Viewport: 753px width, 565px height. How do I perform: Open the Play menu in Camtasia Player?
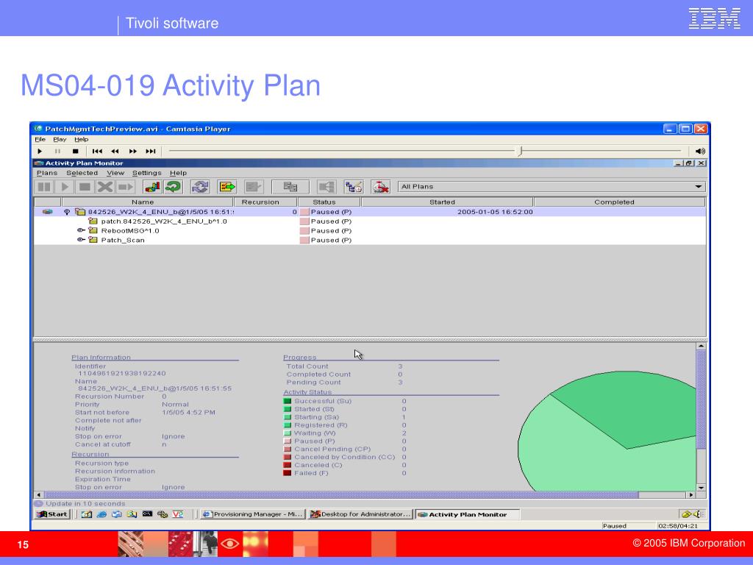(x=60, y=139)
